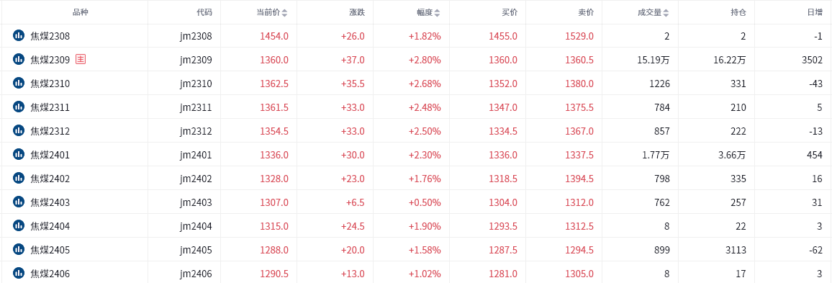Select contract code jm2404
The height and width of the screenshot is (283, 832).
point(196,225)
